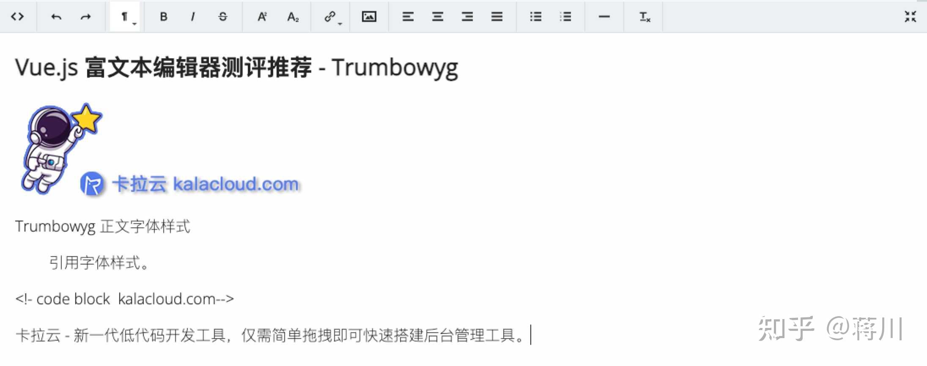Align text to the left
The height and width of the screenshot is (366, 927).
408,16
